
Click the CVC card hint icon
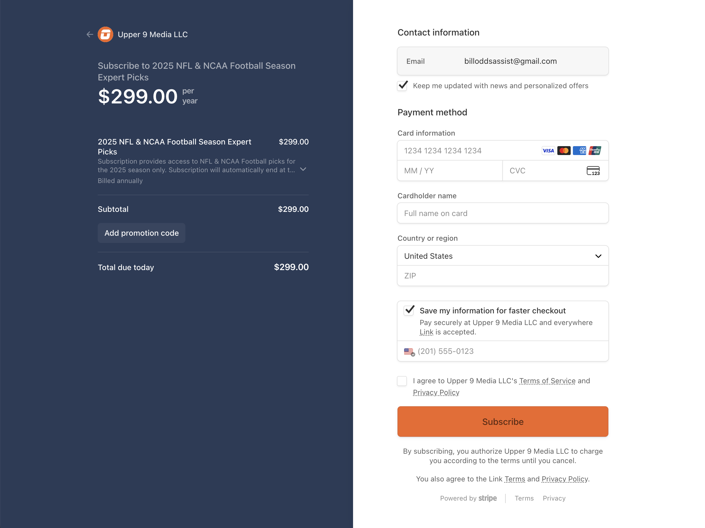593,171
